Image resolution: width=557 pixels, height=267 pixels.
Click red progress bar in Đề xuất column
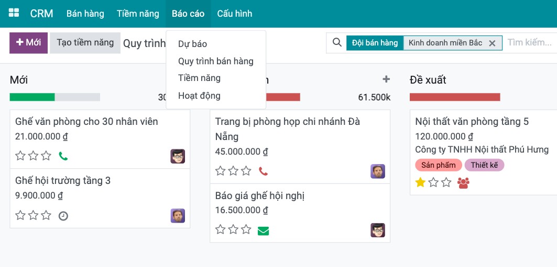[455, 97]
